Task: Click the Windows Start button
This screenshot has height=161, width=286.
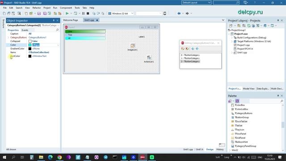Action: click(x=4, y=157)
